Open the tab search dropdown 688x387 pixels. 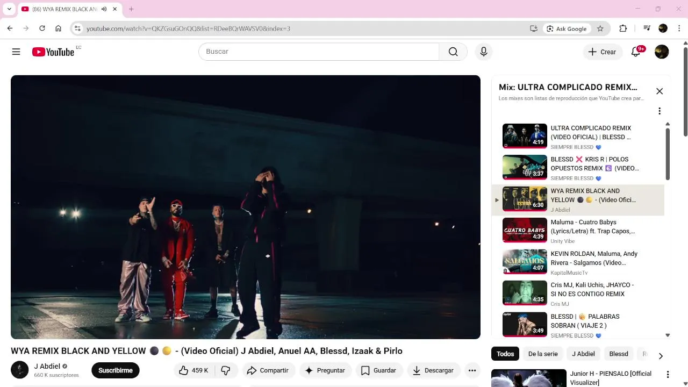pyautogui.click(x=9, y=9)
